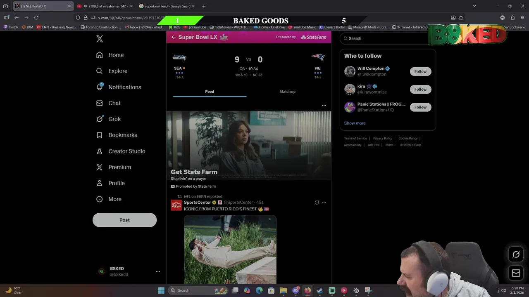This screenshot has height=297, width=529.
Task: Open the three-dot menu on the State Farm ad
Action: click(324, 105)
